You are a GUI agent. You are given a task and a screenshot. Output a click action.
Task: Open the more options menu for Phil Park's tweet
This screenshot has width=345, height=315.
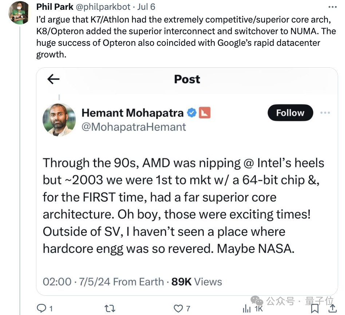point(333,7)
